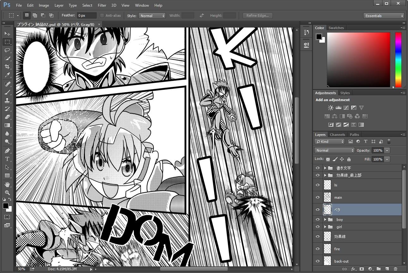Click the hue spectrum slider bar
This screenshot has height=273, width=408.
point(398,60)
